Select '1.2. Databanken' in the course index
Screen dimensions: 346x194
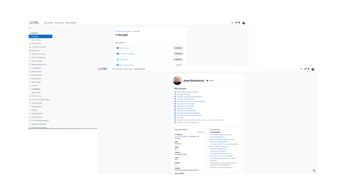coord(36,68)
